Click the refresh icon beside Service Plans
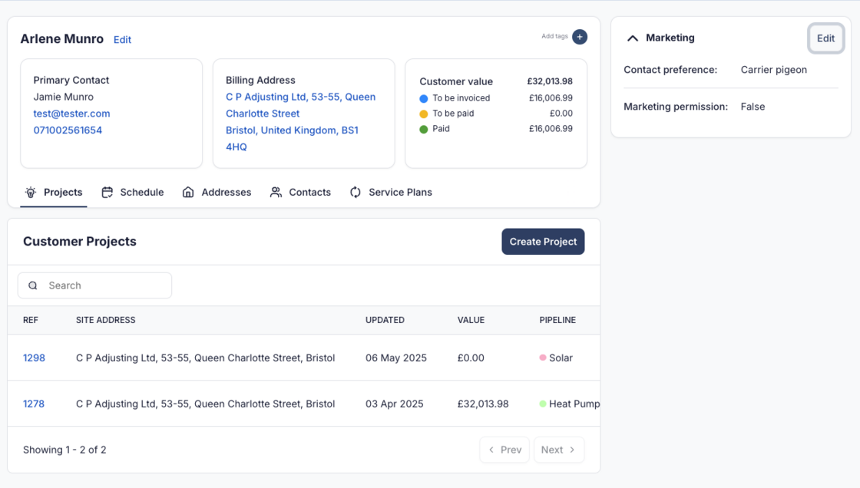The image size is (860, 488). [x=356, y=193]
